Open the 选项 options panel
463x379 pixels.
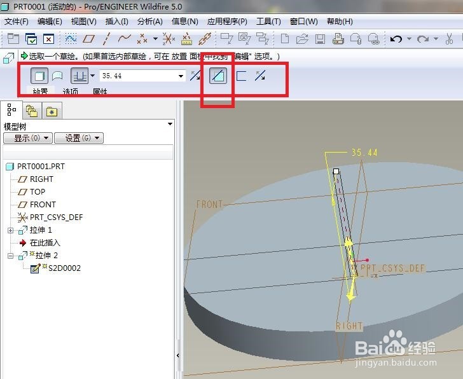coord(70,91)
